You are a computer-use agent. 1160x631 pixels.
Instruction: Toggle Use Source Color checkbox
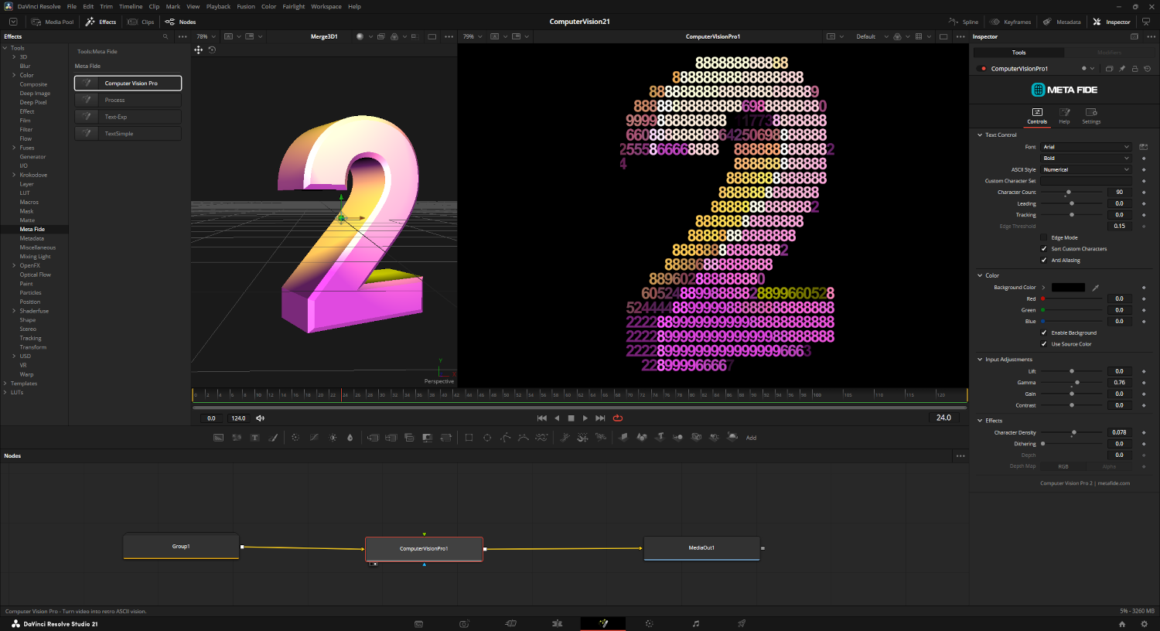tap(1044, 344)
